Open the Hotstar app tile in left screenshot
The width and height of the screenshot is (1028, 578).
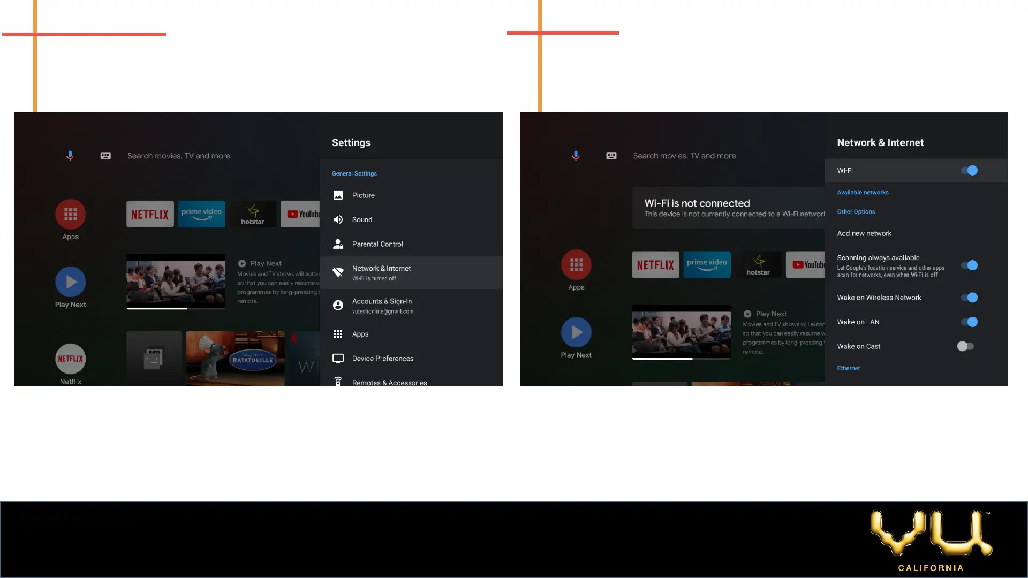tap(253, 214)
